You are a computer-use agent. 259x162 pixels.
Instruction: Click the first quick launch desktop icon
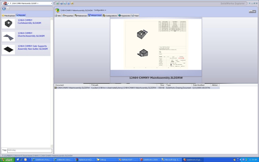[x=18, y=160]
